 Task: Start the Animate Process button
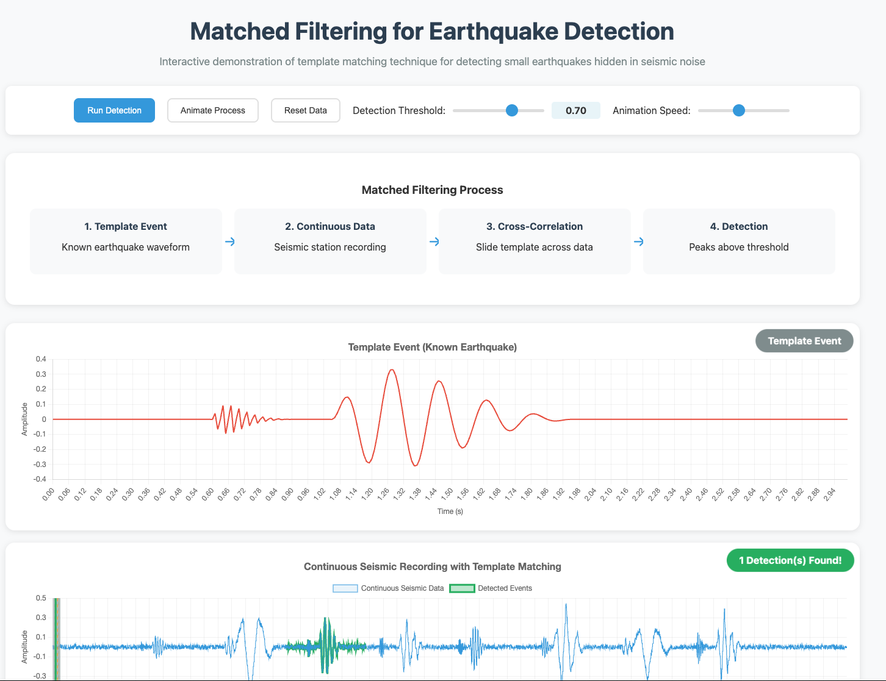pos(212,110)
